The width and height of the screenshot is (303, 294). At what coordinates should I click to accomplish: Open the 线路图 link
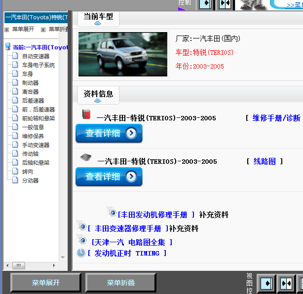pyautogui.click(x=265, y=161)
